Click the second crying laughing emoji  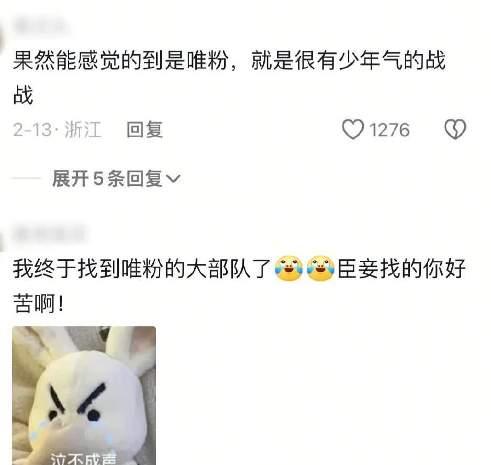click(320, 268)
